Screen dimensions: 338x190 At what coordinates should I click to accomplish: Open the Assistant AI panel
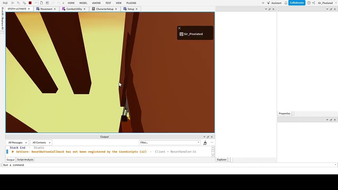pyautogui.click(x=274, y=3)
